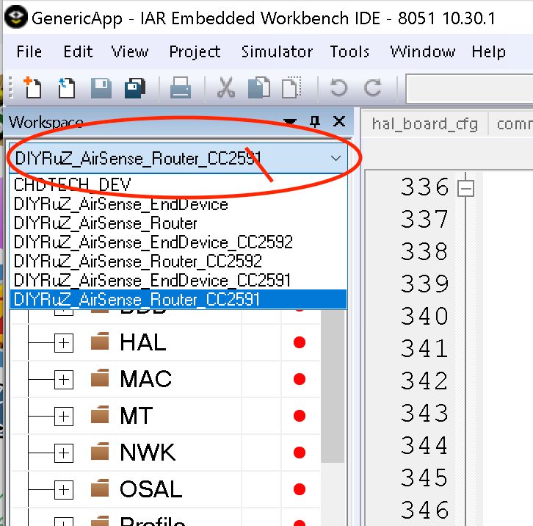The image size is (533, 526).
Task: Select plain DIYRuZ_AirSense_Router configuration
Action: [x=178, y=223]
